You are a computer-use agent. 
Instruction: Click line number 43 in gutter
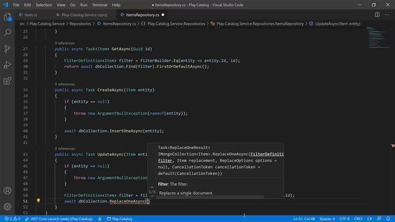click(x=25, y=154)
